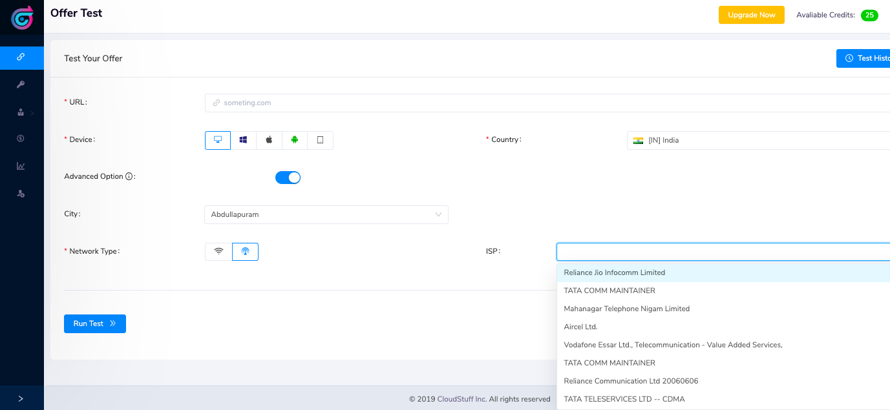The height and width of the screenshot is (410, 890).
Task: Select the Apple device
Action: tap(269, 140)
